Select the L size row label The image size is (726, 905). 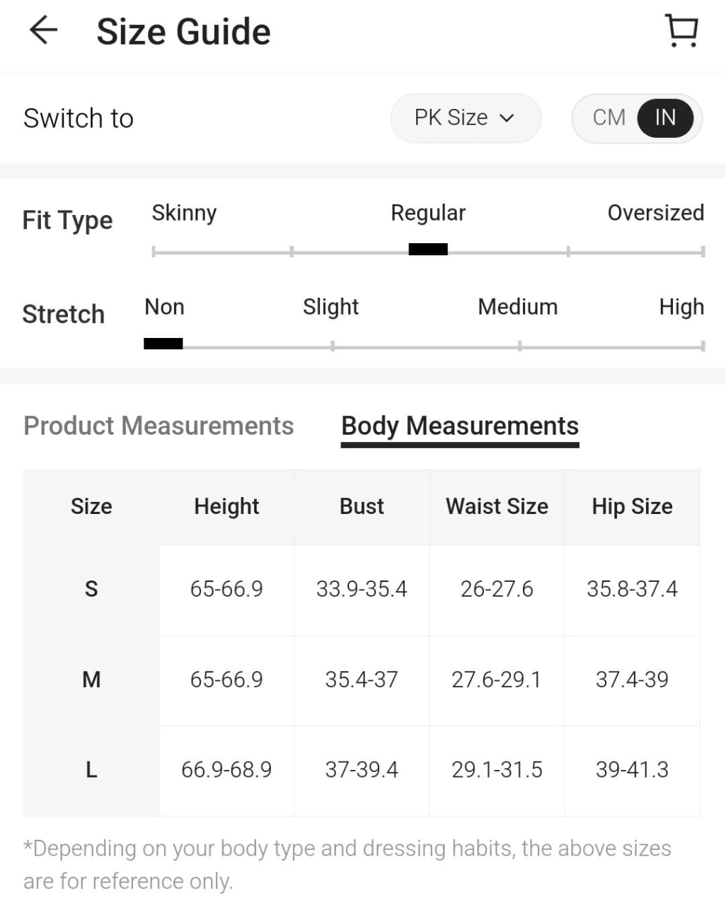91,770
